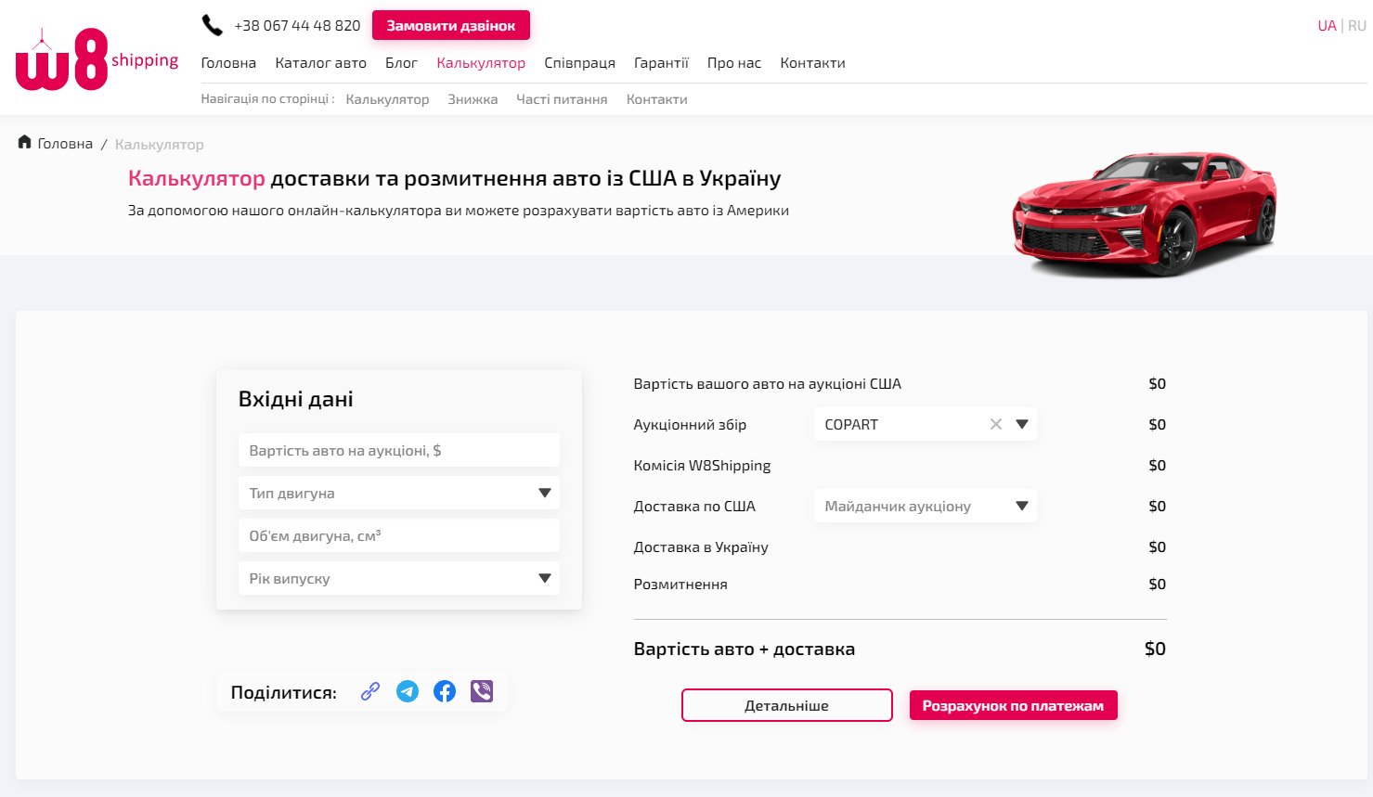Click the Viber share icon

pos(482,690)
